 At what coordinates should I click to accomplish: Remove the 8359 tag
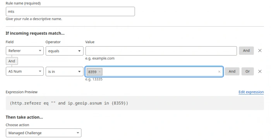(99, 72)
